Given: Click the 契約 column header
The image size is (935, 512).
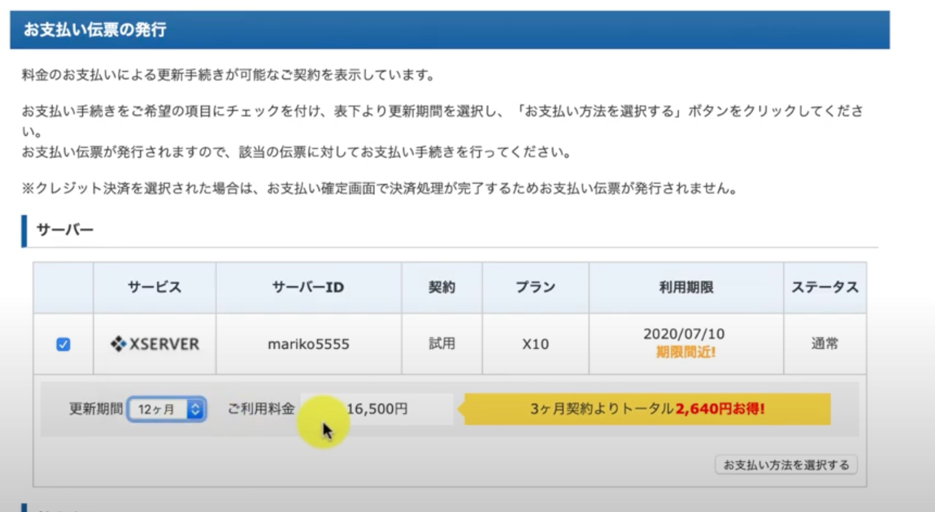Looking at the screenshot, I should (x=441, y=287).
